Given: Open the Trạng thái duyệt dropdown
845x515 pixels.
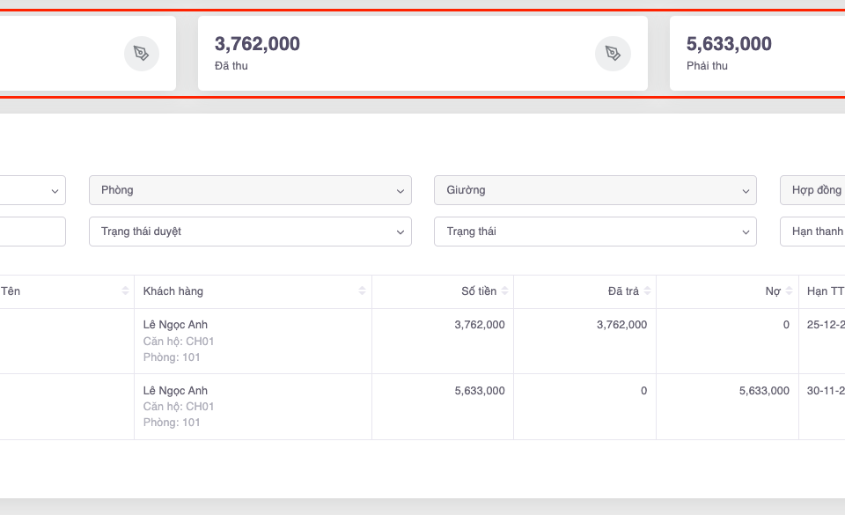Looking at the screenshot, I should [x=250, y=232].
